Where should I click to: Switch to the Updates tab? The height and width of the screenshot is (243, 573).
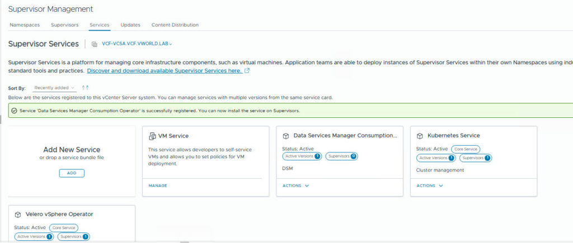click(x=130, y=25)
